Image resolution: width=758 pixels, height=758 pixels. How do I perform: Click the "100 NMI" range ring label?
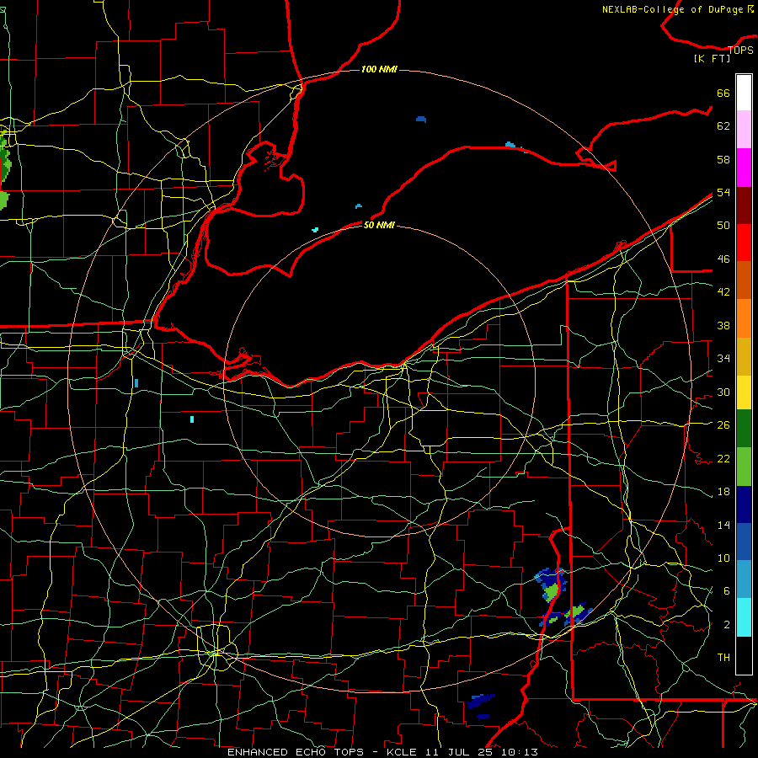click(x=379, y=69)
